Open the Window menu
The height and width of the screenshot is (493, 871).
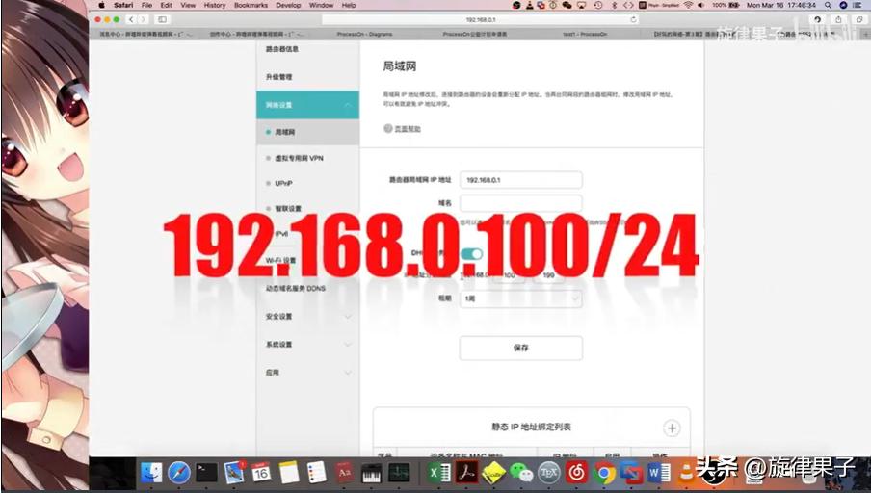click(321, 5)
